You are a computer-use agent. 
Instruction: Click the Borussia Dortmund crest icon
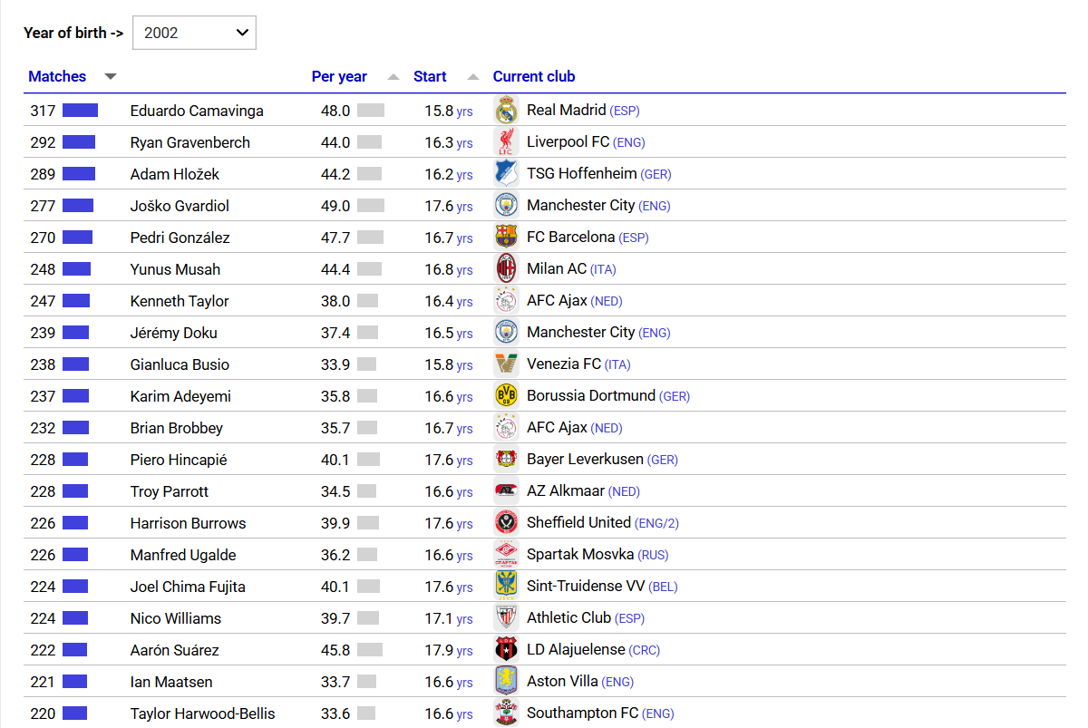coord(506,396)
